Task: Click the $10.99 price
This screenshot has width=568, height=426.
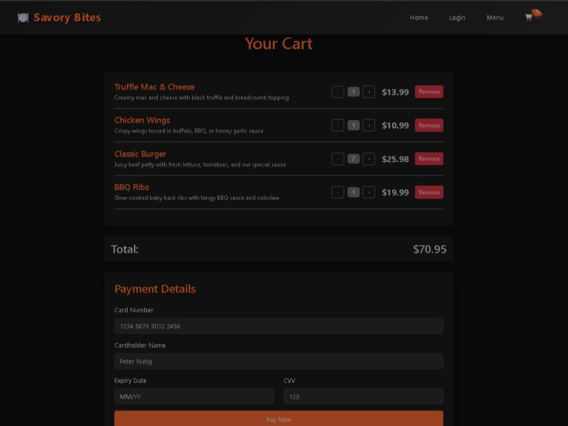Action: tap(395, 126)
